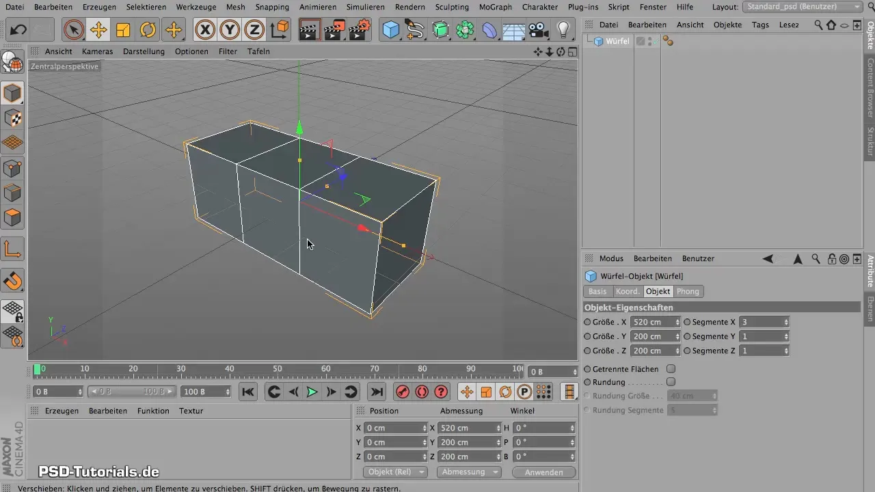Viewport: 875px width, 492px height.
Task: Render to Picture Viewer
Action: (x=335, y=30)
